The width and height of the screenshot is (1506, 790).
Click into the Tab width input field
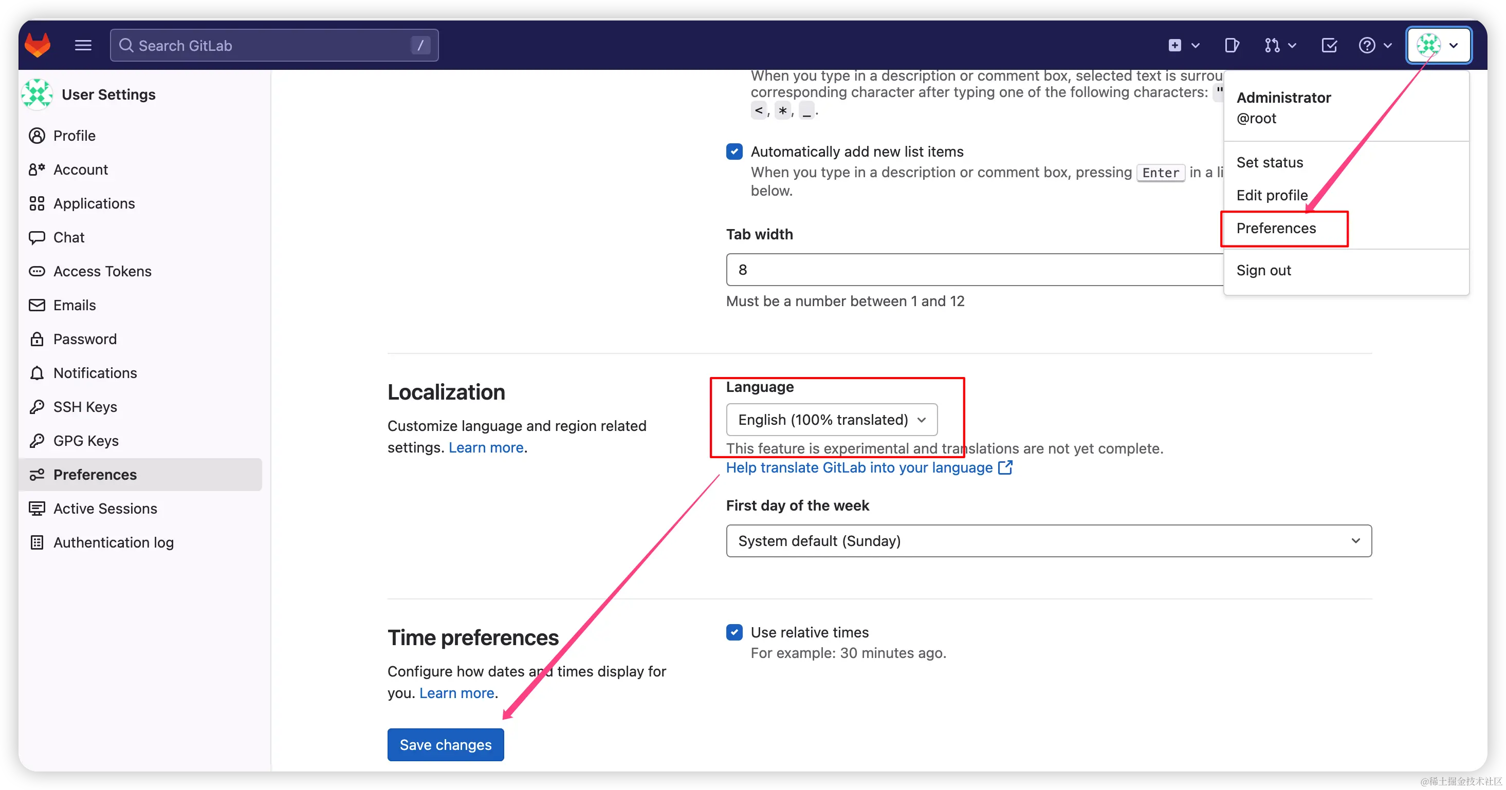[x=975, y=269]
